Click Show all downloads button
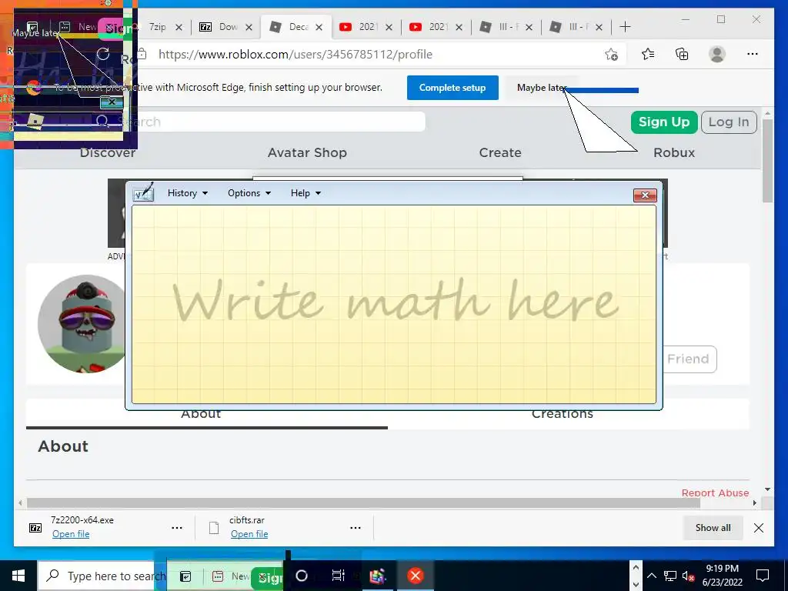This screenshot has width=788, height=591. click(x=713, y=528)
